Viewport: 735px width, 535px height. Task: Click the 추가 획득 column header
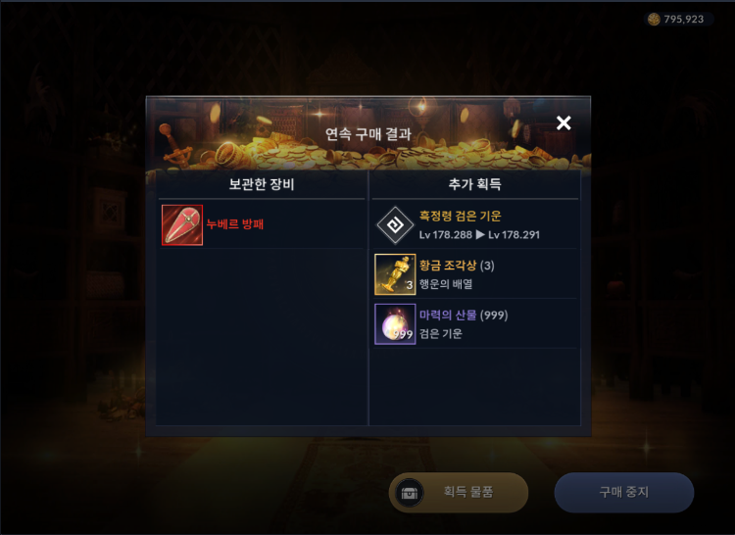475,184
